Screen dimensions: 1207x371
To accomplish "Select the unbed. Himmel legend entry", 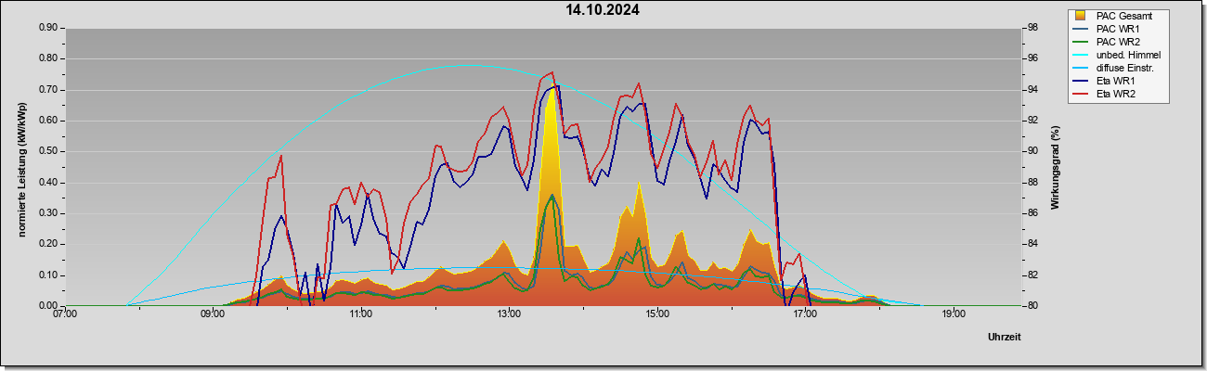I will click(x=1117, y=56).
